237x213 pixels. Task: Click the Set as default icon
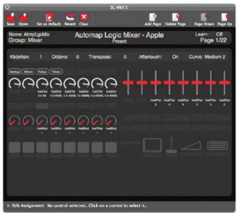tap(50, 17)
